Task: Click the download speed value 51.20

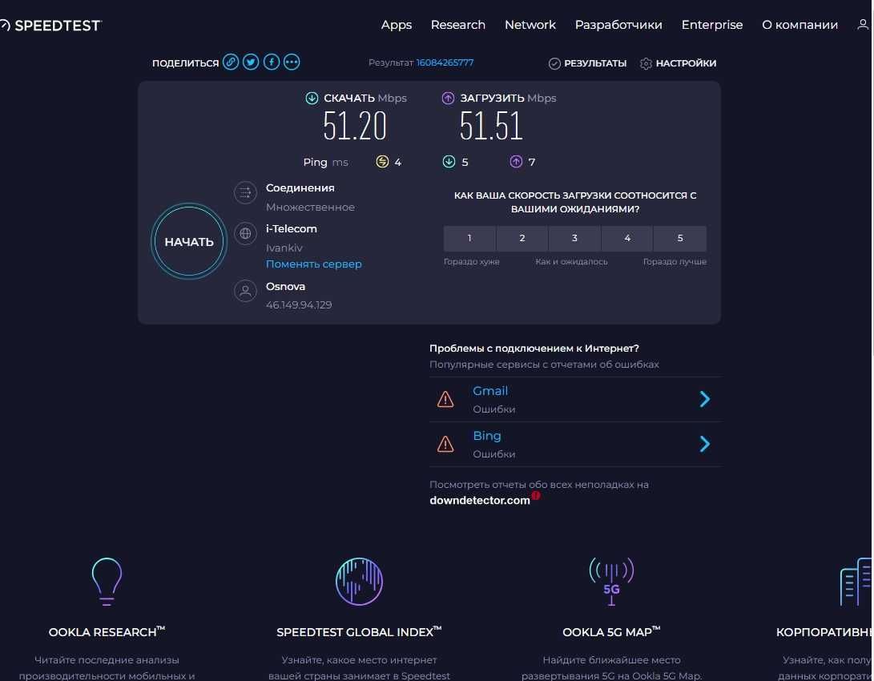Action: click(x=355, y=126)
